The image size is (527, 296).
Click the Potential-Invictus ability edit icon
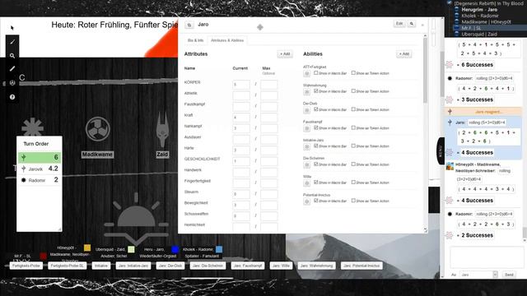pos(306,201)
